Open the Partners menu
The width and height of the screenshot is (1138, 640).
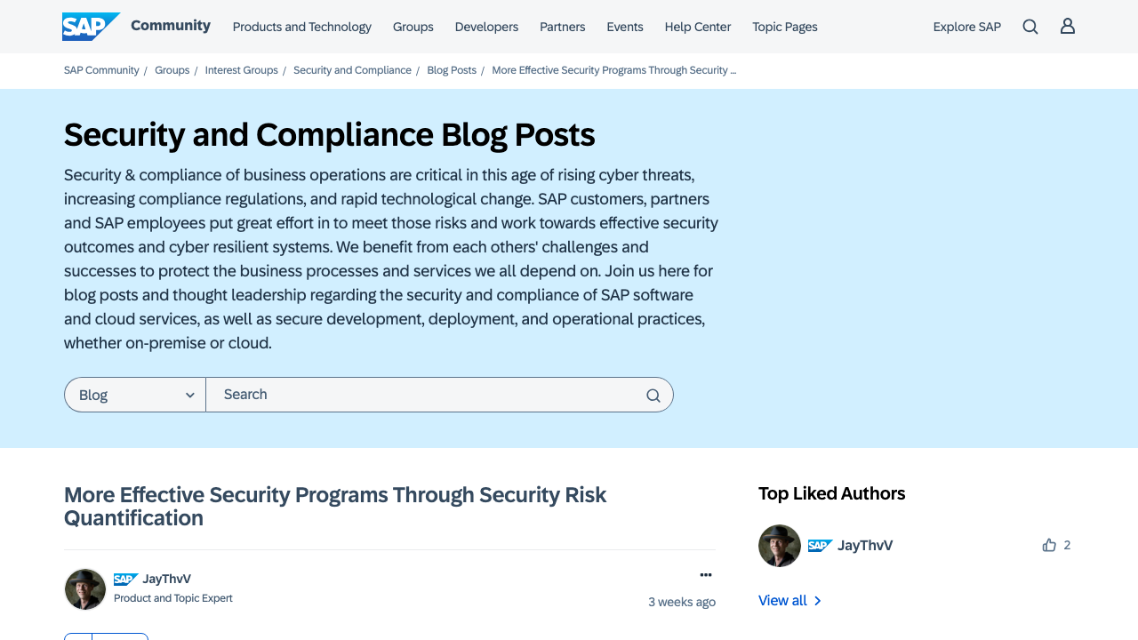[x=563, y=27]
